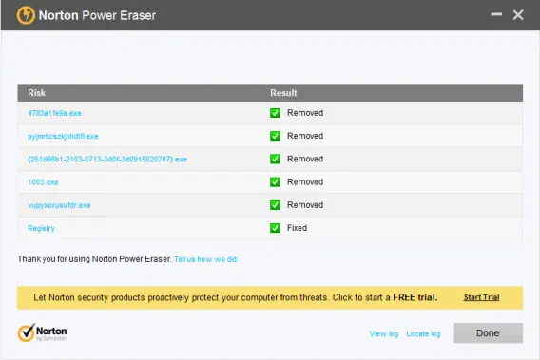The image size is (540, 360).
Task: Select the 'Removed' result for {251d66b1...}.exe
Action: pyautogui.click(x=305, y=159)
